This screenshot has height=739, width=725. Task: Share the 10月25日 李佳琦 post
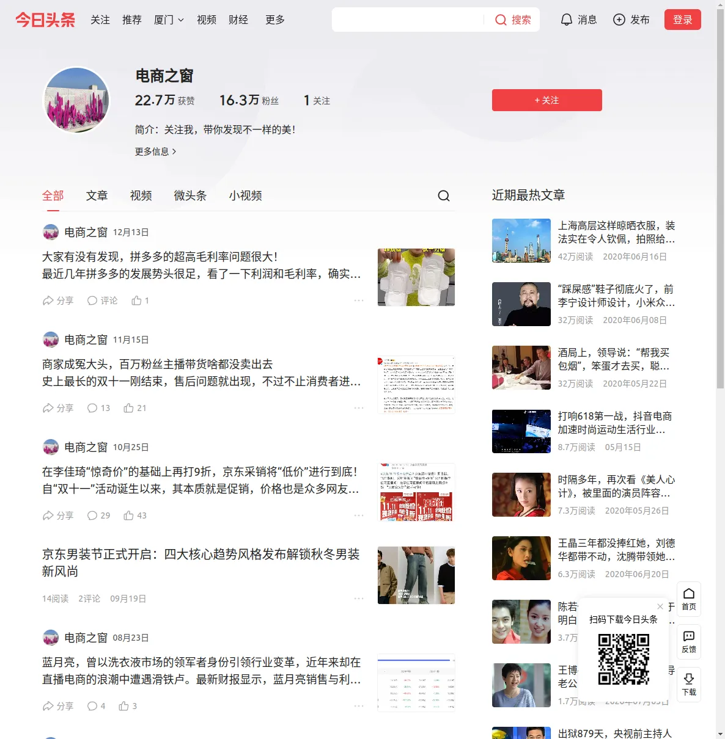pos(58,515)
